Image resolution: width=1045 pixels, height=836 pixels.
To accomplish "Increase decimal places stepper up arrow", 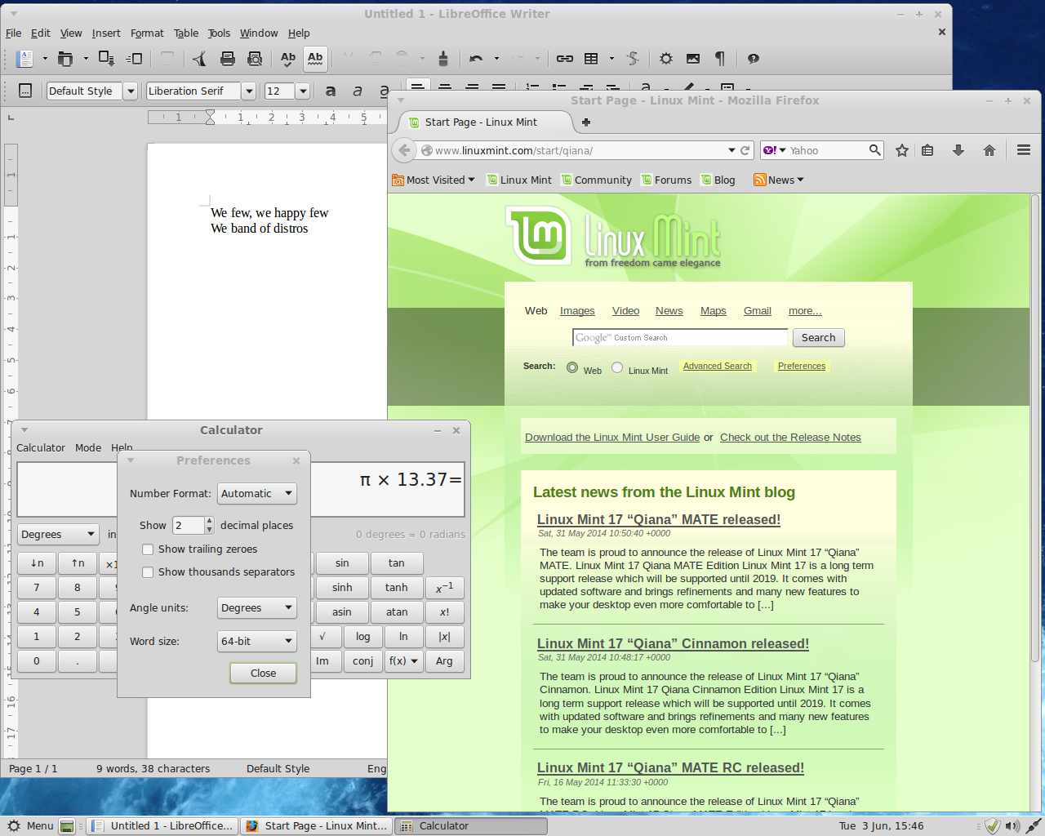I will (210, 521).
